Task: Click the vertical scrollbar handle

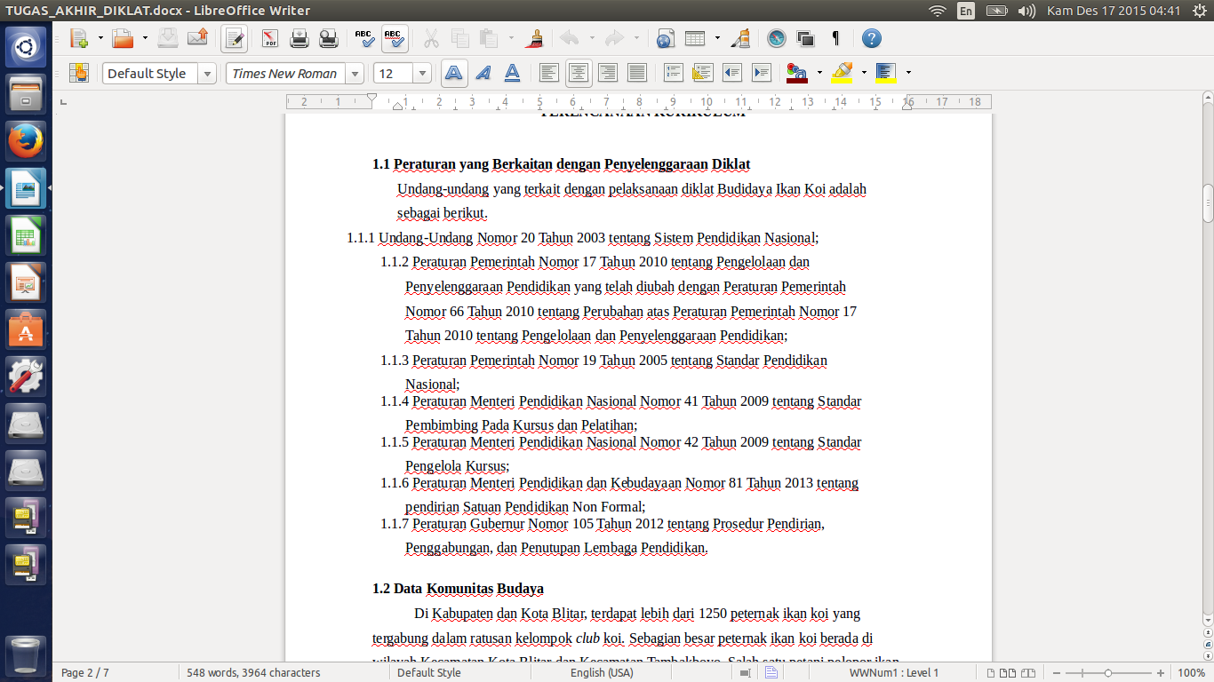Action: tap(1208, 203)
